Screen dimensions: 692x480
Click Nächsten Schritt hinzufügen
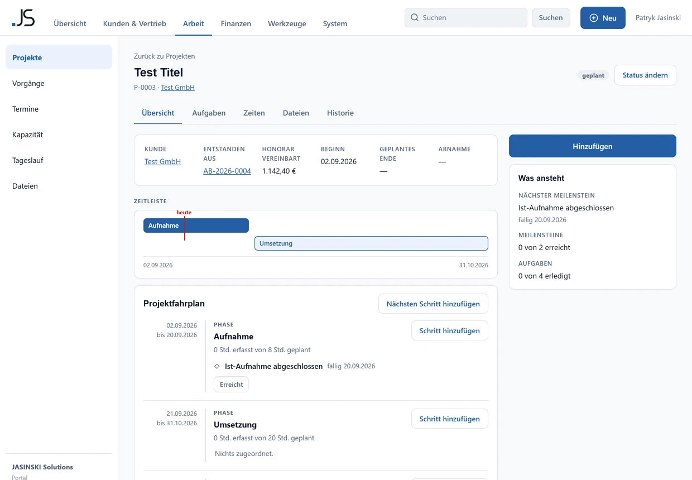[433, 304]
